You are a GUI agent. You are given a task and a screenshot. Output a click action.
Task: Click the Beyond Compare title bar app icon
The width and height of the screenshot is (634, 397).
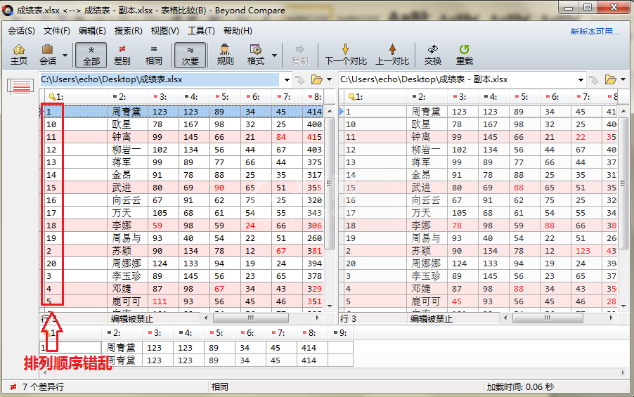(x=8, y=11)
